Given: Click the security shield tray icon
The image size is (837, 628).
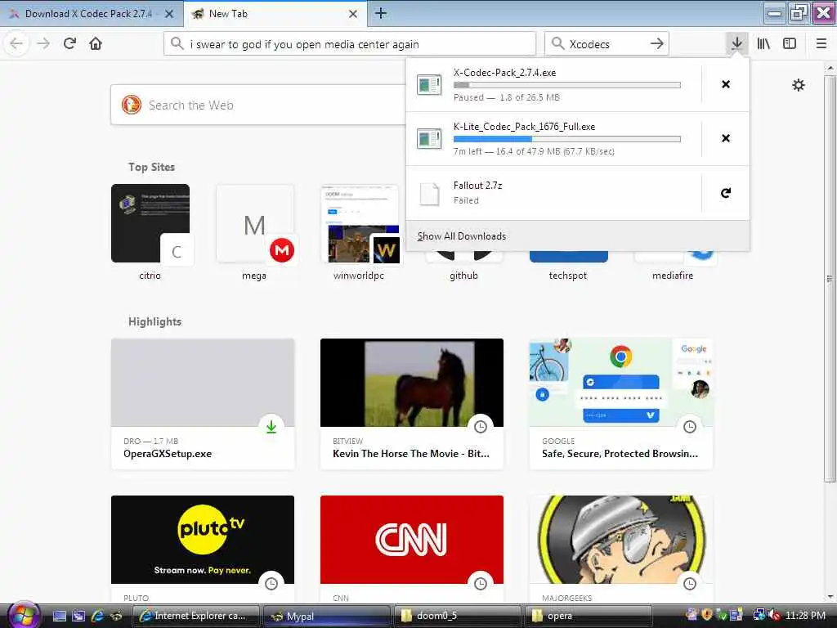Looking at the screenshot, I should (707, 615).
